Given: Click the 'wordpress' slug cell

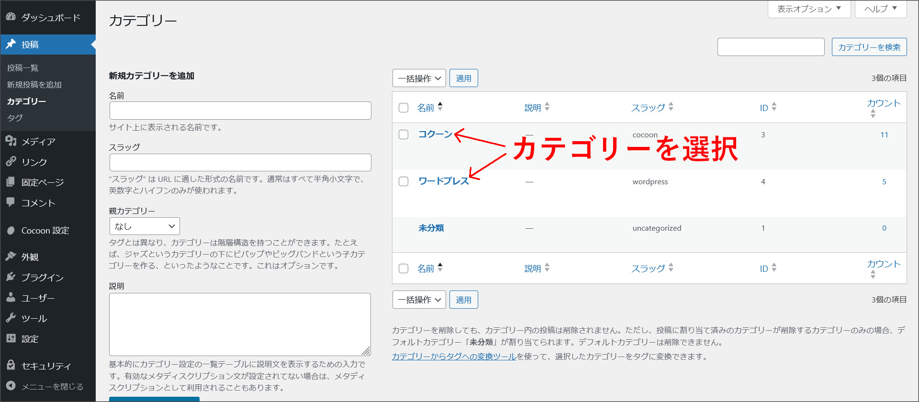Looking at the screenshot, I should click(650, 182).
